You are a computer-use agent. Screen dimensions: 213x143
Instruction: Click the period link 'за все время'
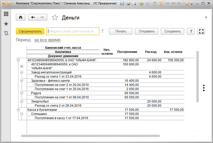pos(47,40)
